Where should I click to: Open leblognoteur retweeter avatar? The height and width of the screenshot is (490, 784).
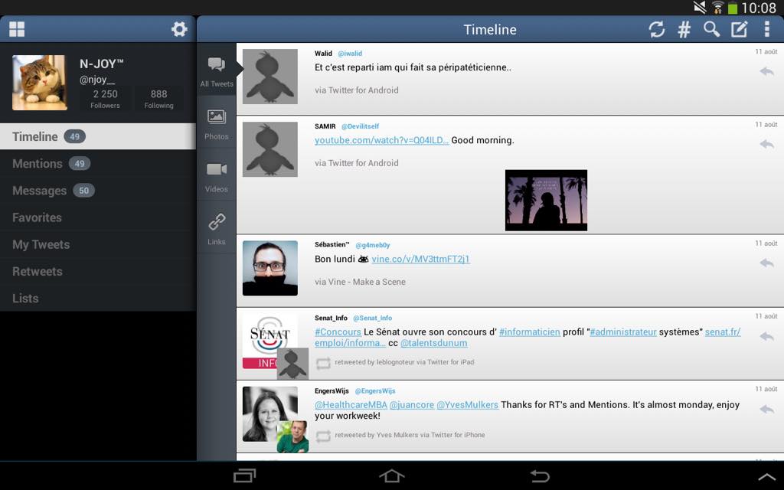[292, 364]
